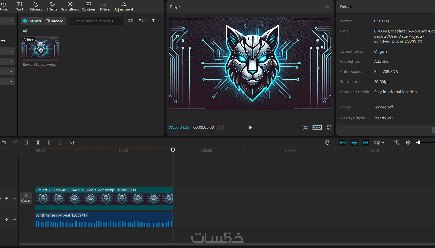Redo the last action
435x248 pixels.
[15, 143]
